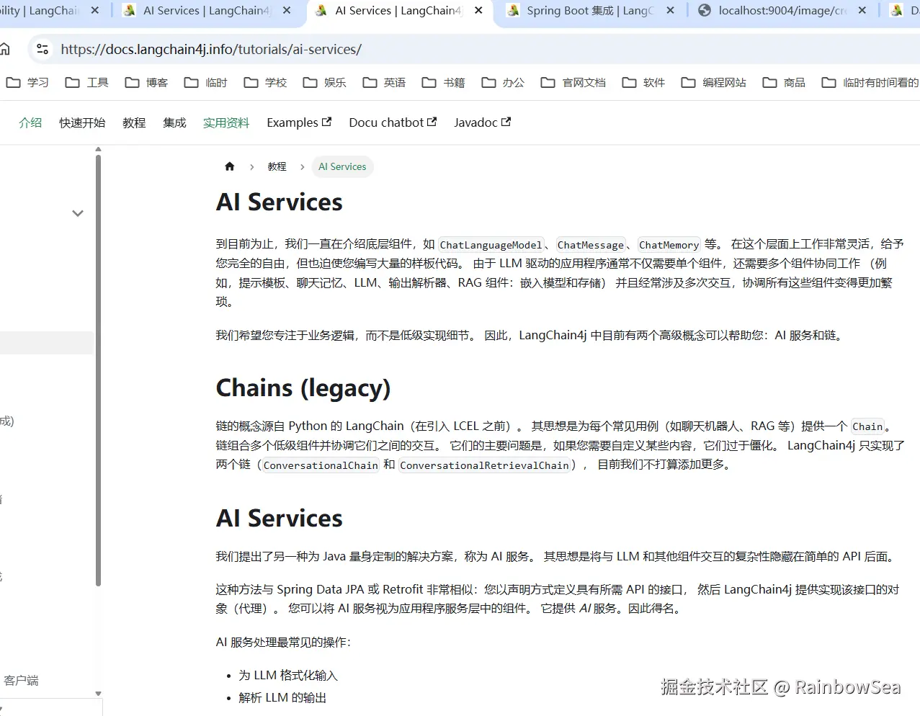Viewport: 920px width, 716px height.
Task: Click the 解析 LLM 的输出 bullet
Action: coord(282,697)
